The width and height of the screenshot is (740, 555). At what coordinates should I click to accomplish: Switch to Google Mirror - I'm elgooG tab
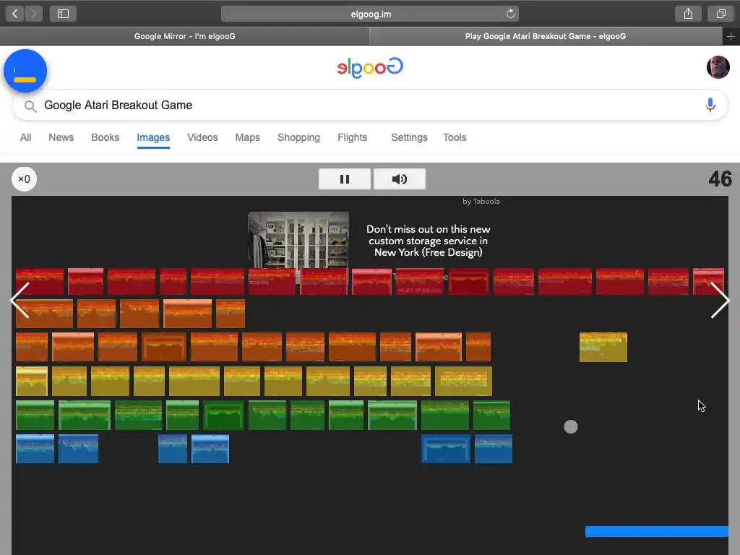(x=184, y=36)
